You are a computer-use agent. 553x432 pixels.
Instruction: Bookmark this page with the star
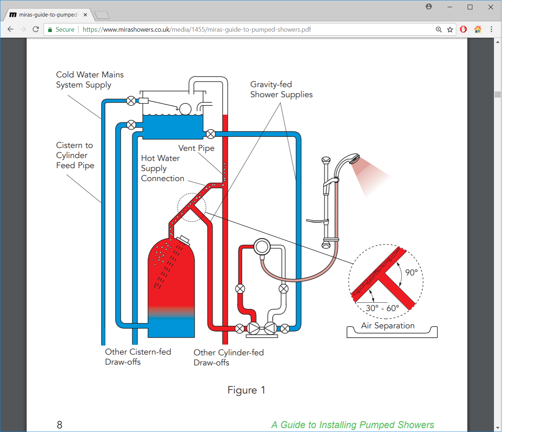[x=450, y=30]
